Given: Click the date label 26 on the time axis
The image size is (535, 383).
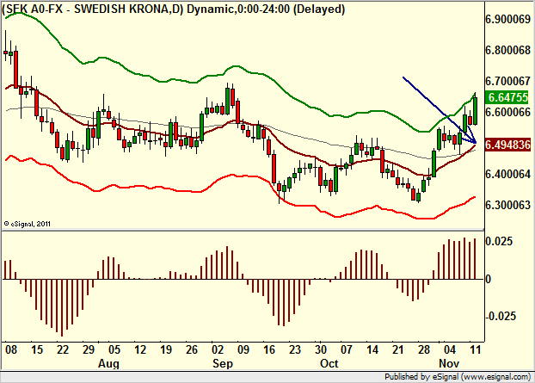Looking at the screenshot, I should (x=192, y=350).
